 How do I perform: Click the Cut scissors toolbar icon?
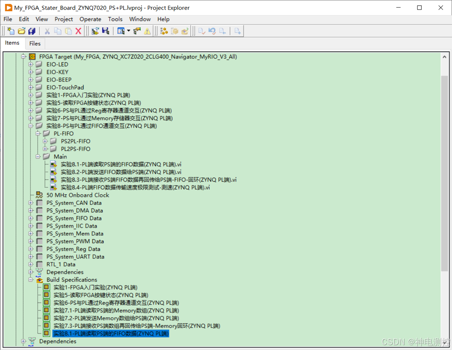coord(47,31)
